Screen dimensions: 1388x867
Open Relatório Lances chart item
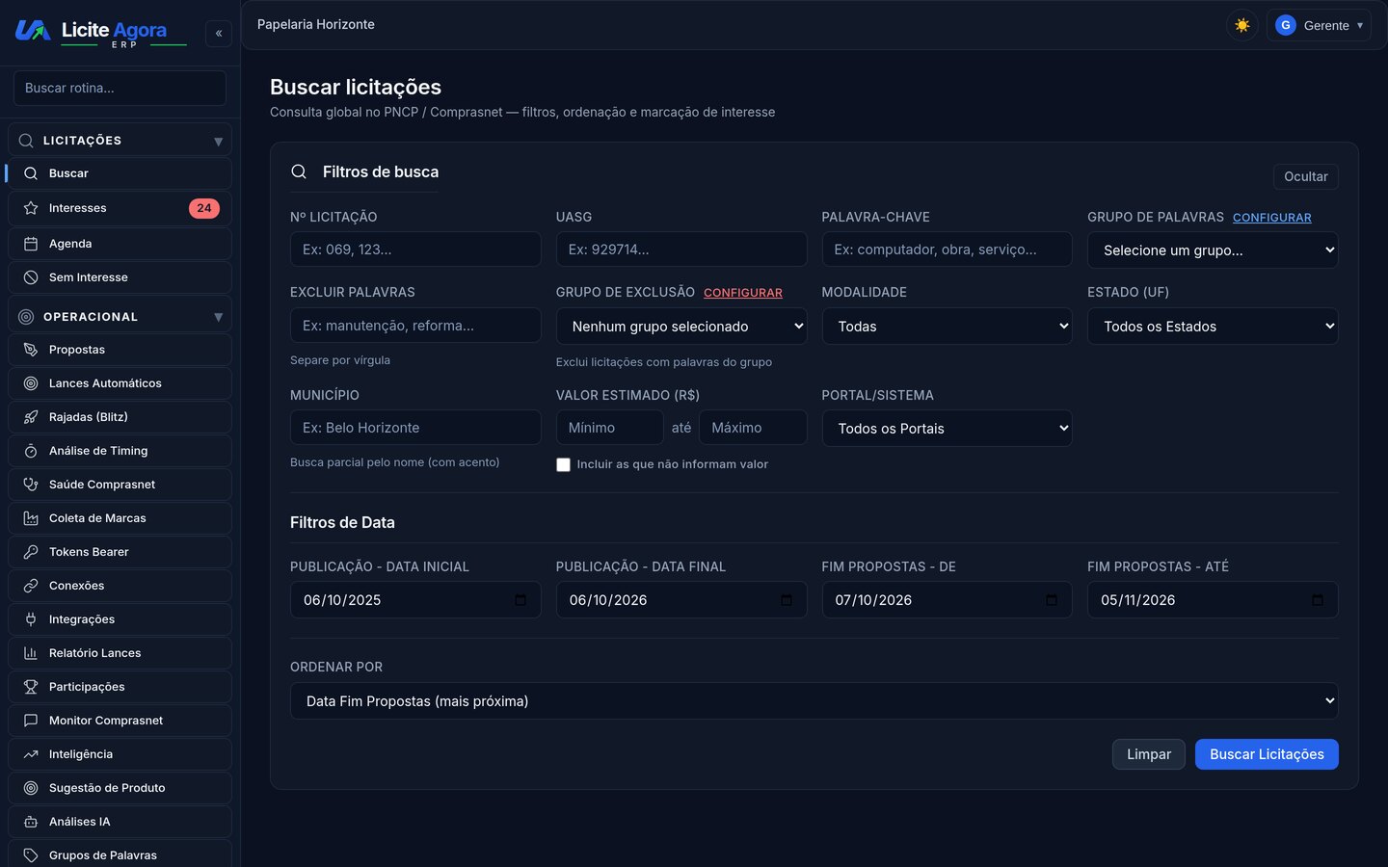point(120,653)
